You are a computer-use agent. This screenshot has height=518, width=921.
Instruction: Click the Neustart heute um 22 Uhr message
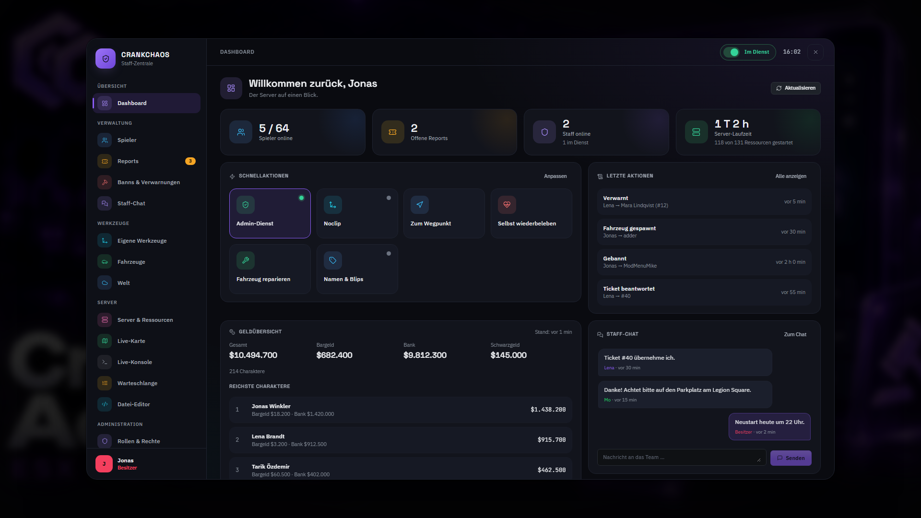769,426
